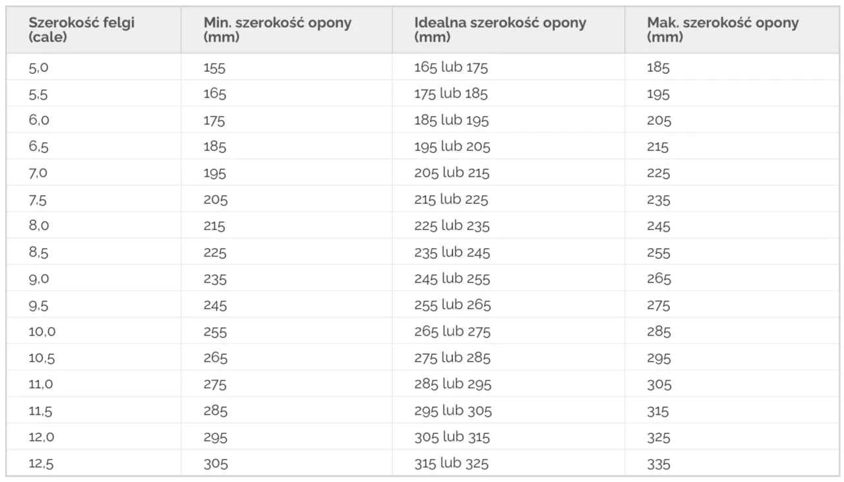Image resolution: width=844 pixels, height=482 pixels.
Task: Select the 11,5 rim width cell
Action: point(40,411)
